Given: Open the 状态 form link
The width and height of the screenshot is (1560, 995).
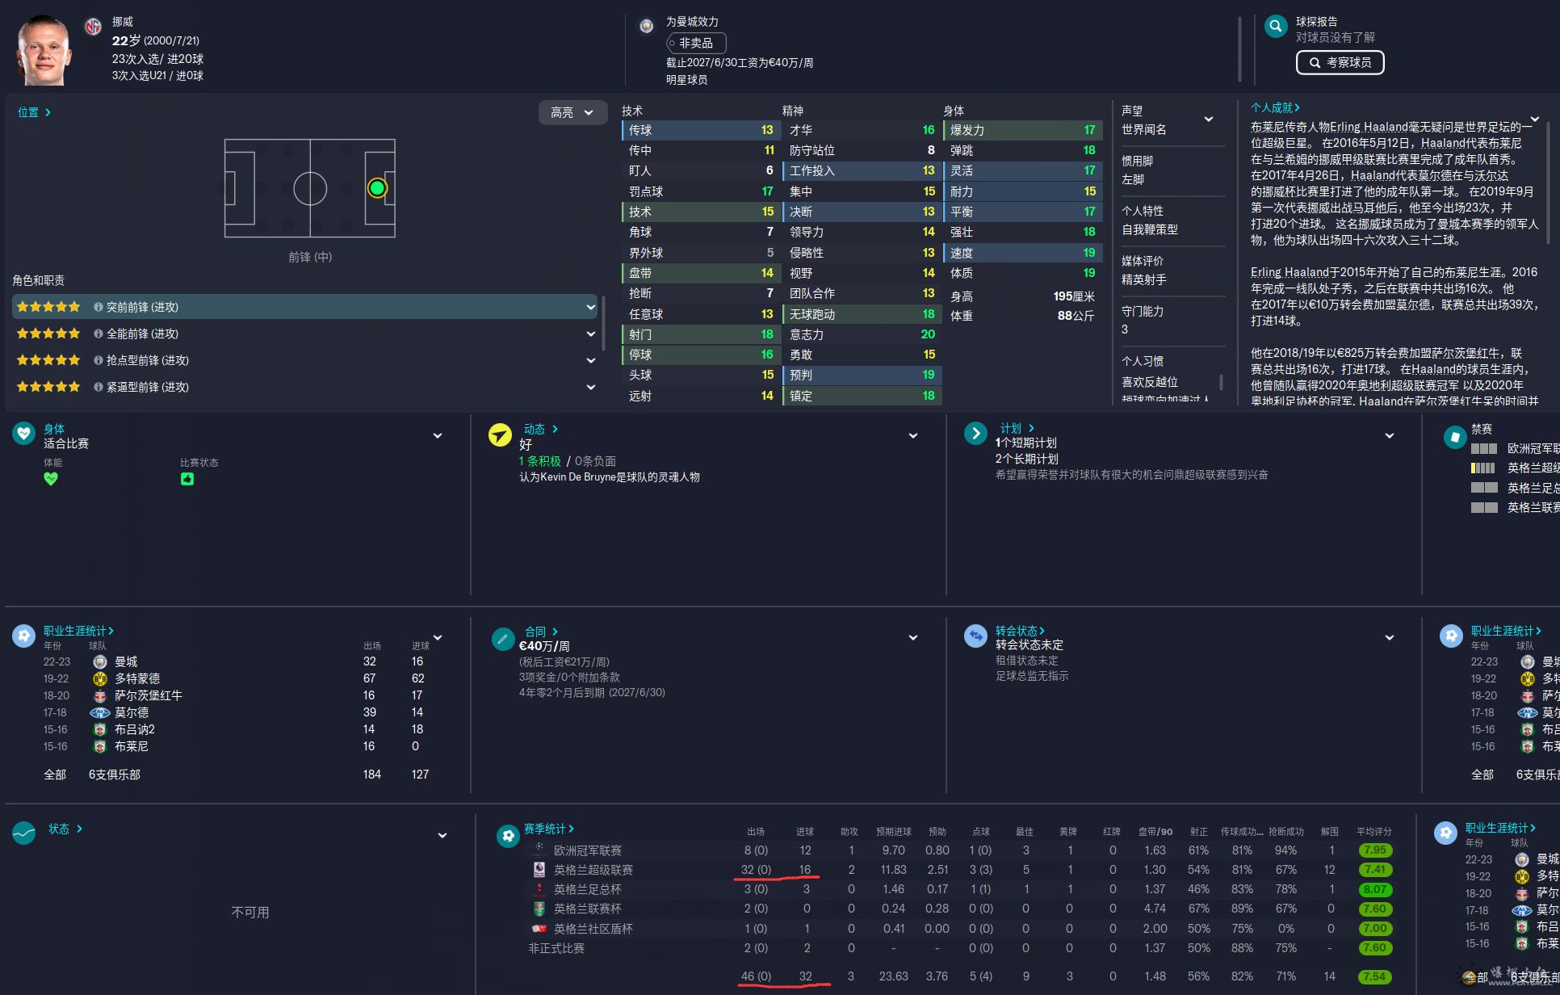Looking at the screenshot, I should 65,829.
